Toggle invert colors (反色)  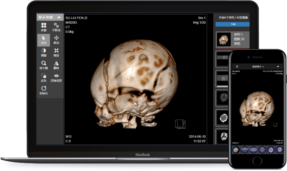tap(44, 77)
